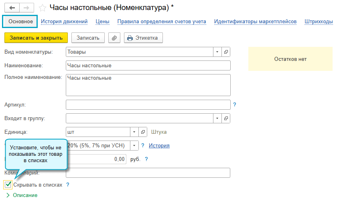The image size is (337, 201).
Task: Click the help question mark beside Артикул
Action: coord(235,105)
